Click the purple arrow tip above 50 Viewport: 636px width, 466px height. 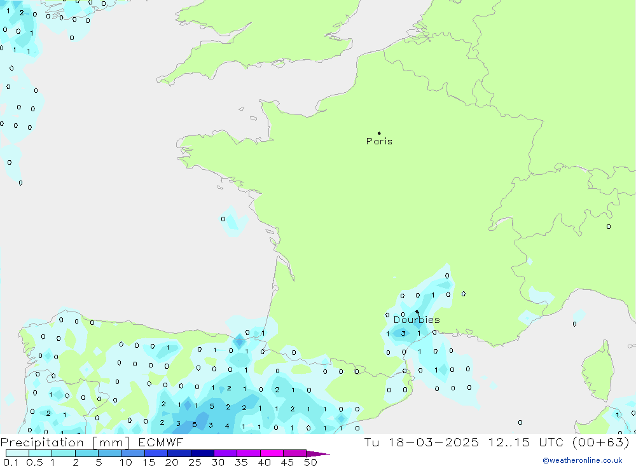pos(318,454)
